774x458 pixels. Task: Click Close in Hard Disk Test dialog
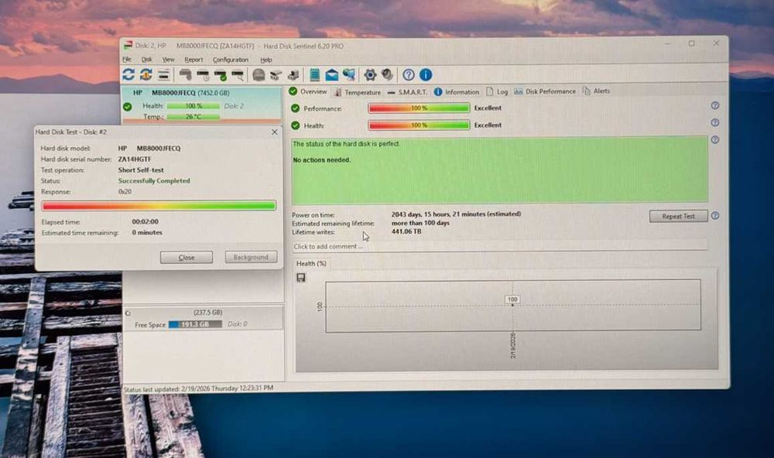pos(186,257)
